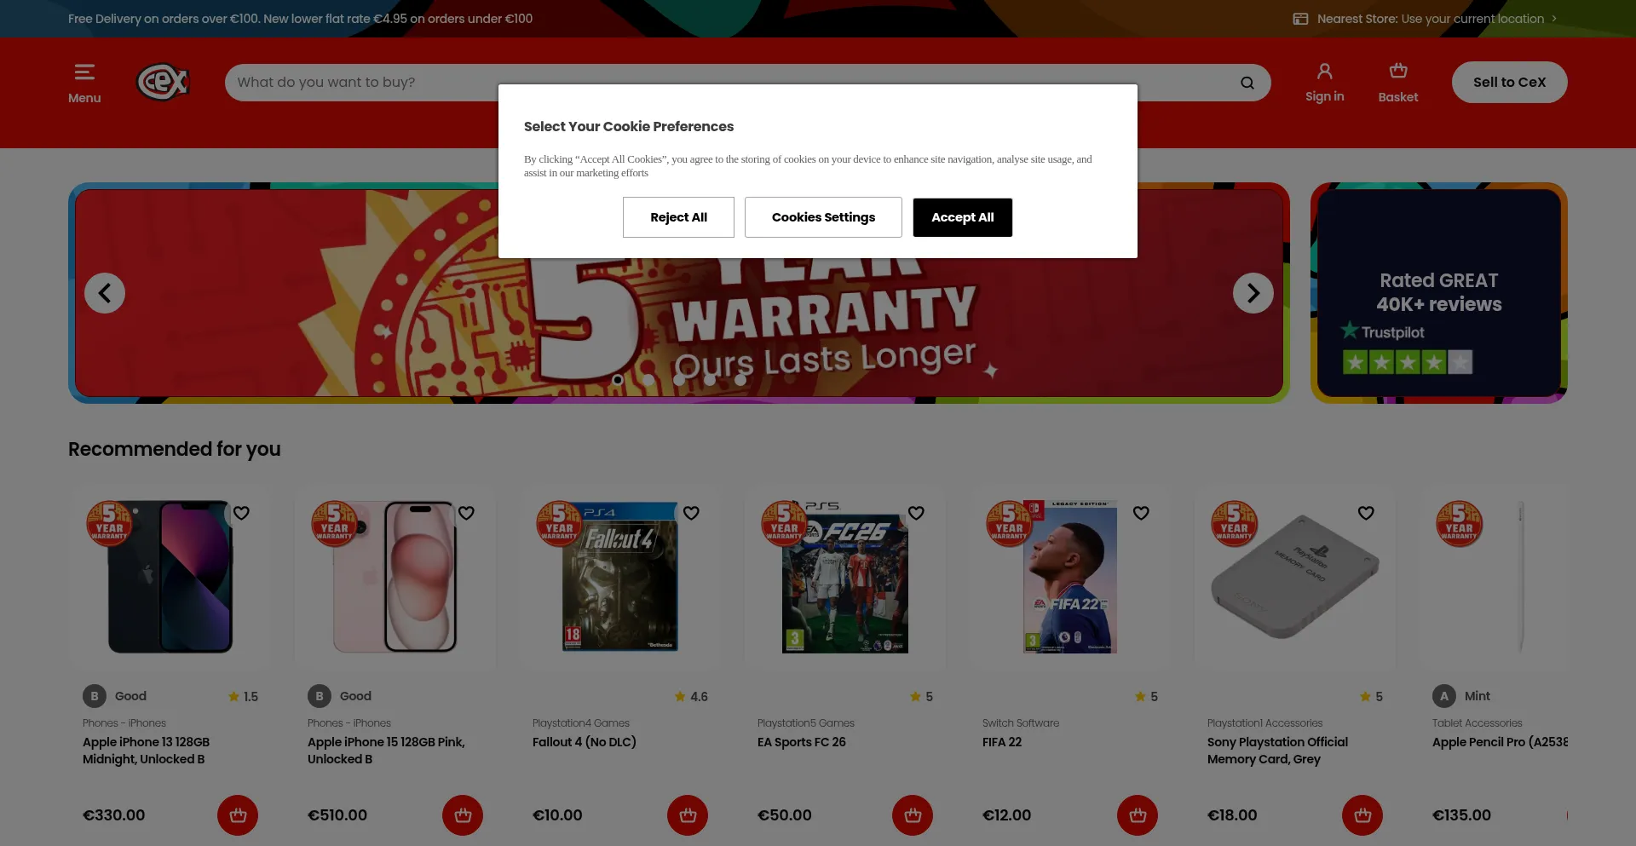Open Apple Pencil Pro product title
1636x846 pixels.
tap(1500, 742)
